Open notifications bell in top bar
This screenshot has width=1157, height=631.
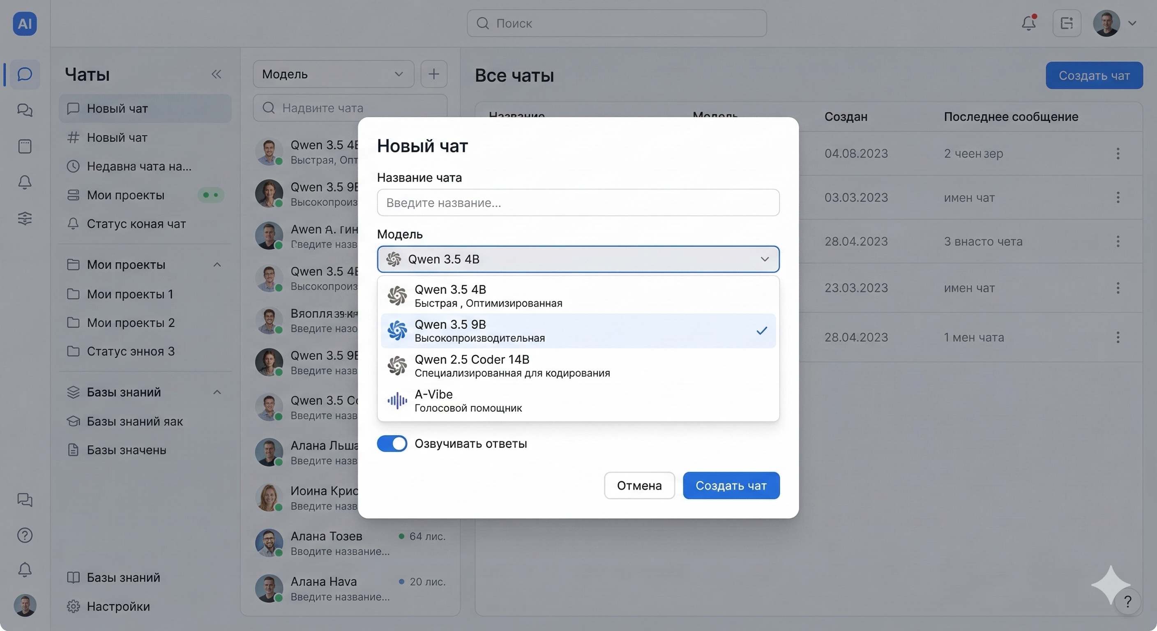(x=1028, y=23)
